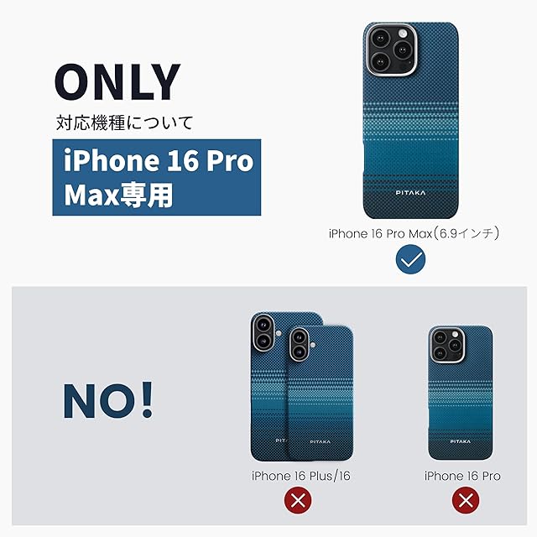Click the PITAKA logo on the front iPhone 16 case
Image resolution: width=537 pixels, height=537 pixels.
pos(321,442)
